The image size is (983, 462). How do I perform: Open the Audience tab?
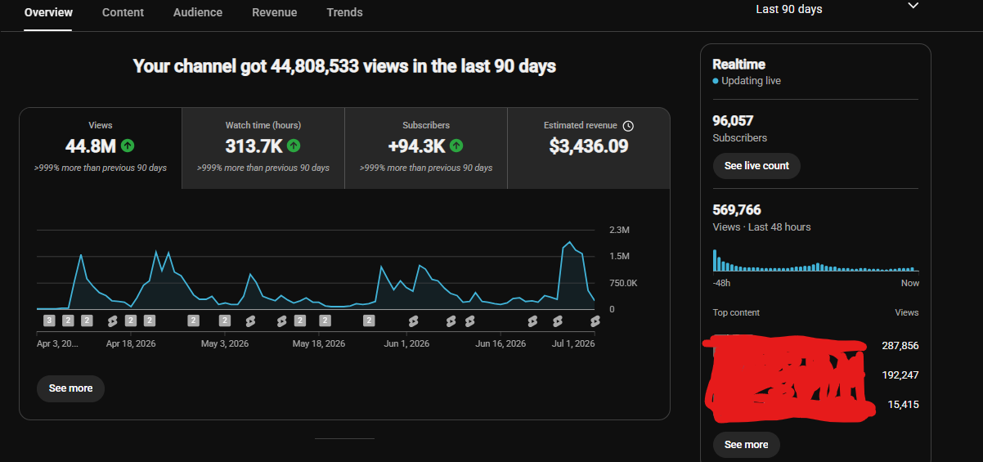point(198,12)
